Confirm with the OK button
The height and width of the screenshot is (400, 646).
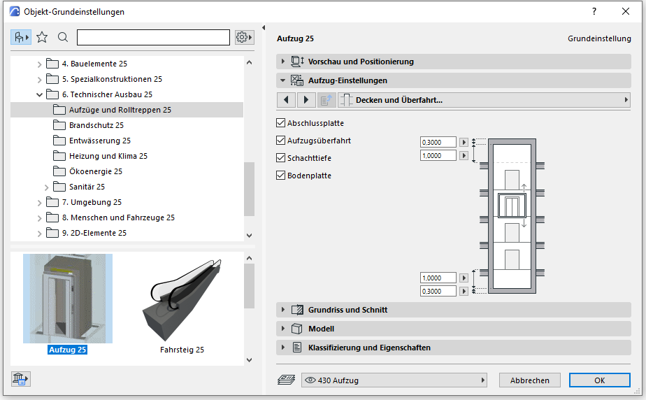tap(599, 380)
